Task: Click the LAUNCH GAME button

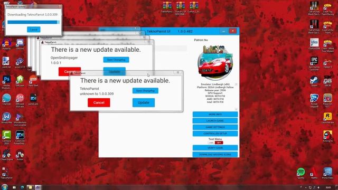Action: coord(215,121)
